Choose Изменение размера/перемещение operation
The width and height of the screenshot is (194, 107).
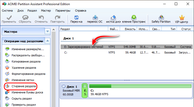click(25, 49)
